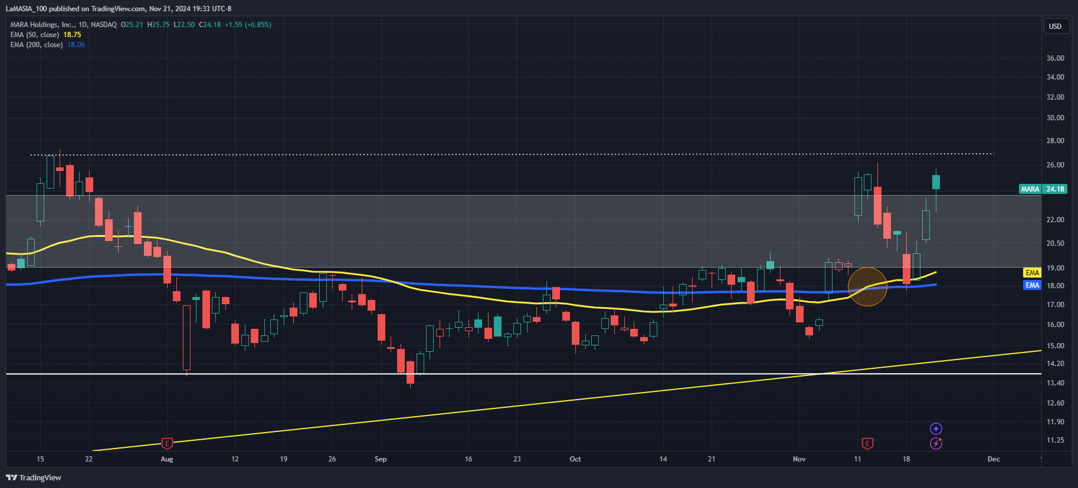Click the Sep date label on time axis
Viewport: 1078px width, 488px height.
click(381, 459)
